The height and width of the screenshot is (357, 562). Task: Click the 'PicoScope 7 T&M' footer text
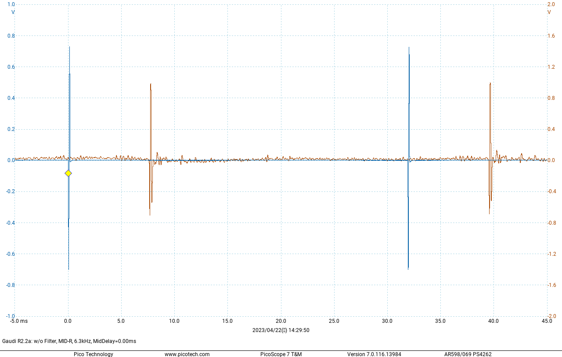(281, 354)
